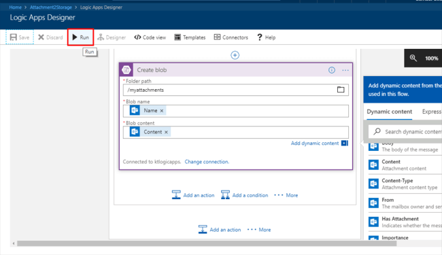442x255 pixels.
Task: Open the Templates gallery
Action: point(190,37)
